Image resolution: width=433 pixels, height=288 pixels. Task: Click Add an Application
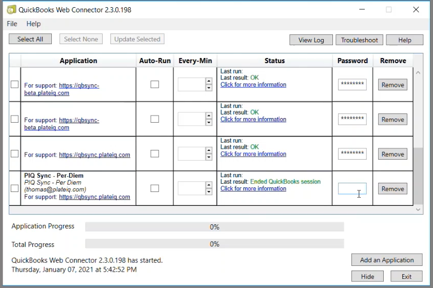coord(387,260)
